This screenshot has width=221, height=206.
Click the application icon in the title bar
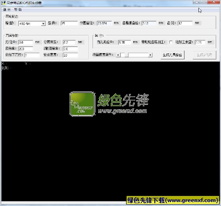[3, 3]
